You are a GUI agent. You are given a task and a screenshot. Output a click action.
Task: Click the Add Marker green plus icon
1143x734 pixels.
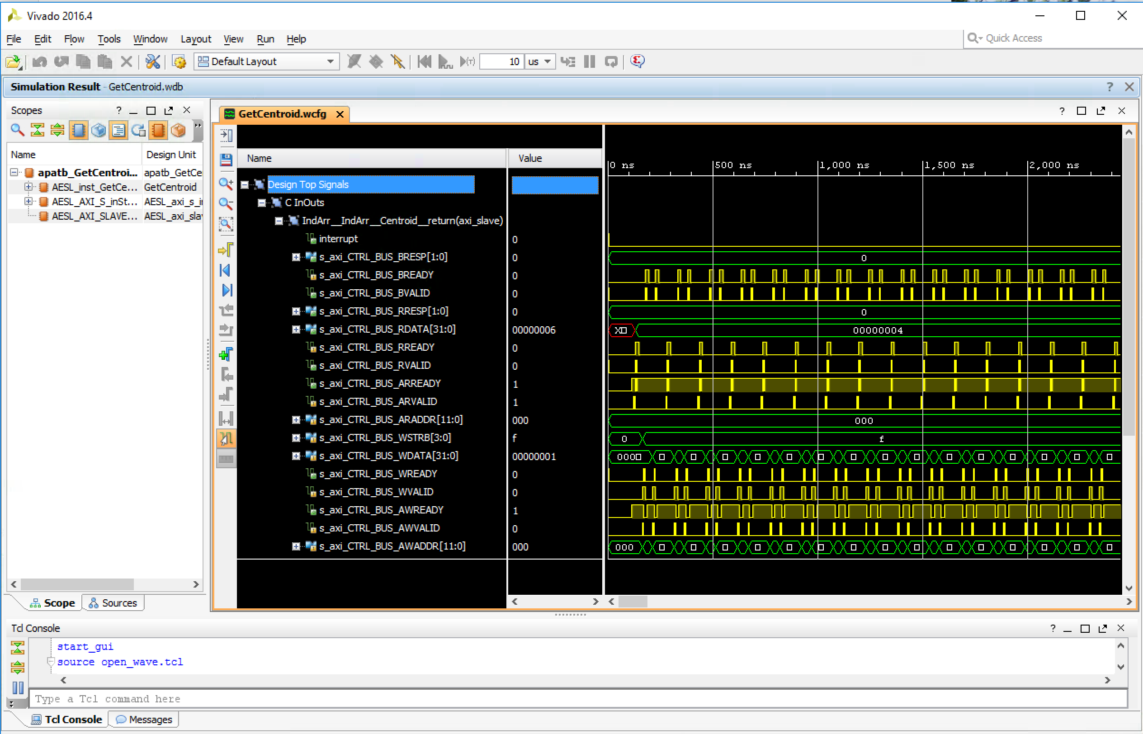tap(226, 355)
